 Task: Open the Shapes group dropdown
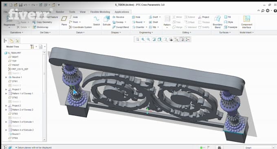point(116,33)
